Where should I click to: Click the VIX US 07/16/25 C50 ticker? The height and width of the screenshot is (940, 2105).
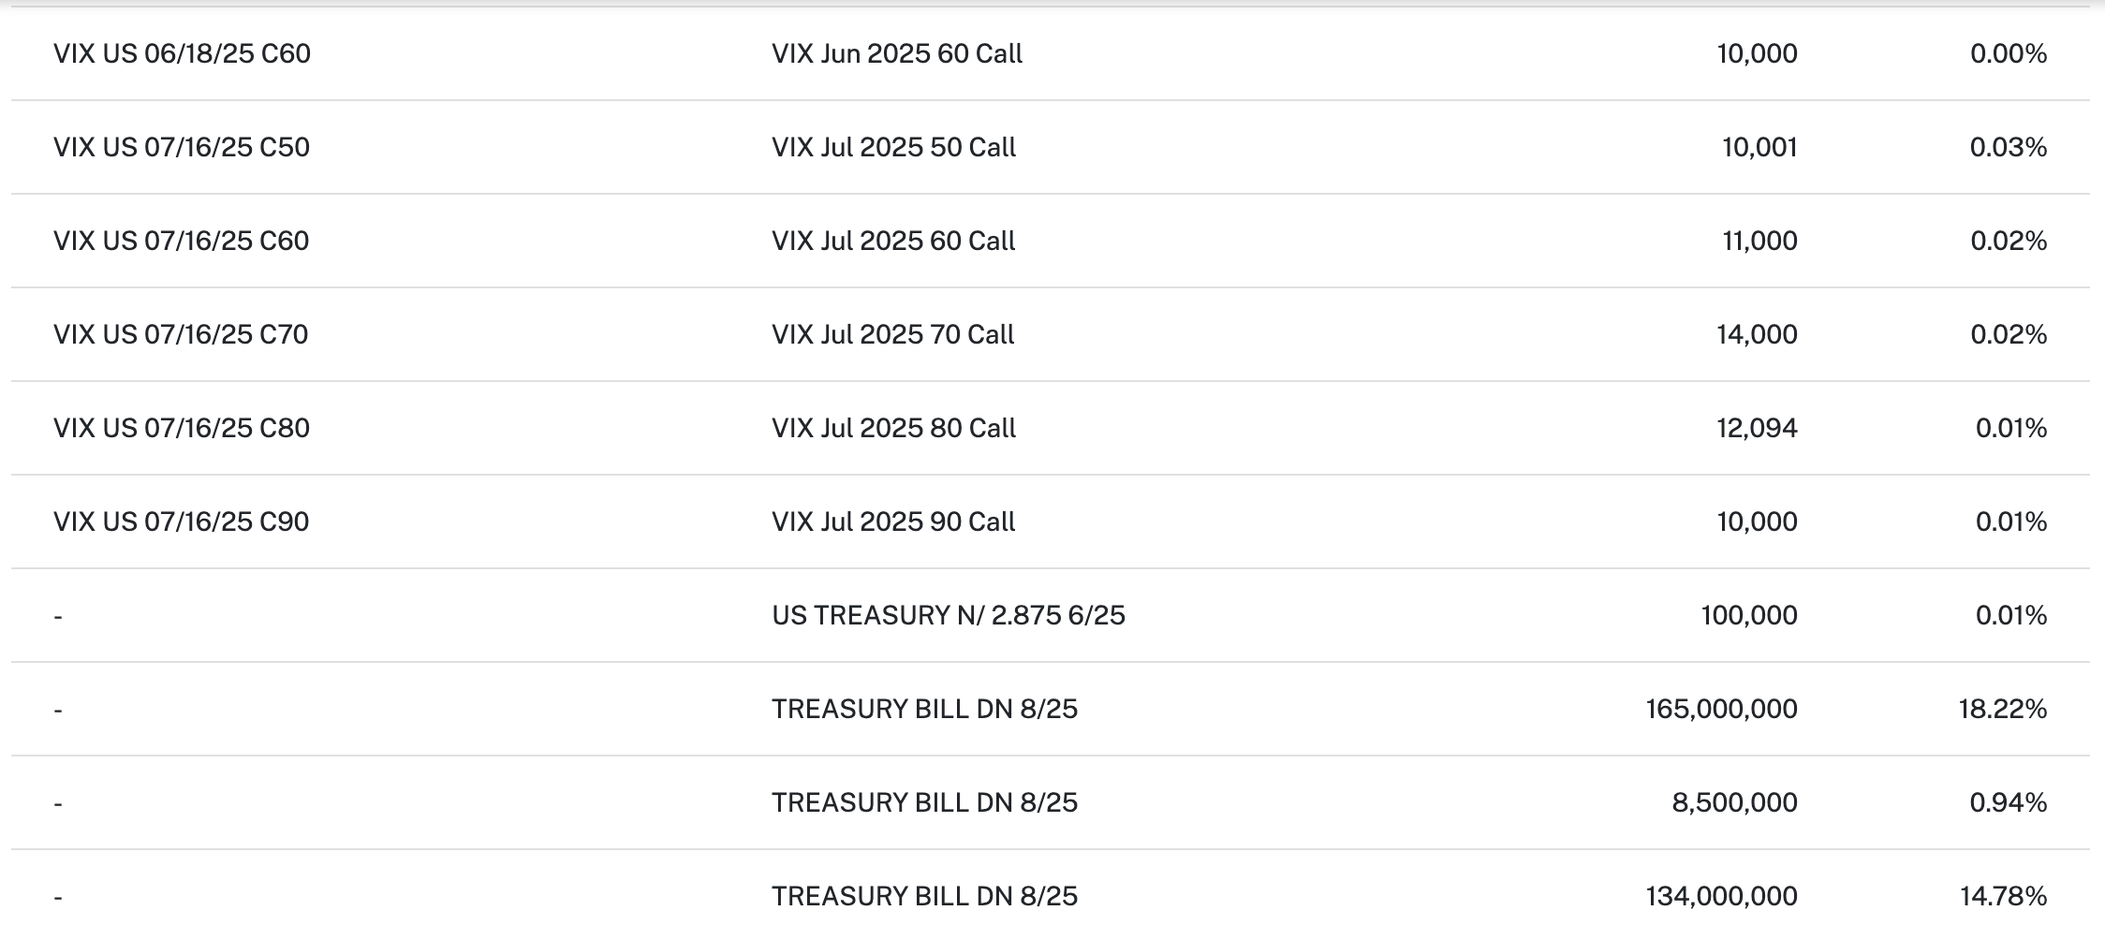point(181,147)
